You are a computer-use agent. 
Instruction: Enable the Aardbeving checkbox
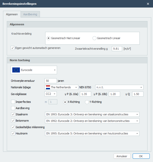click(x=13, y=108)
